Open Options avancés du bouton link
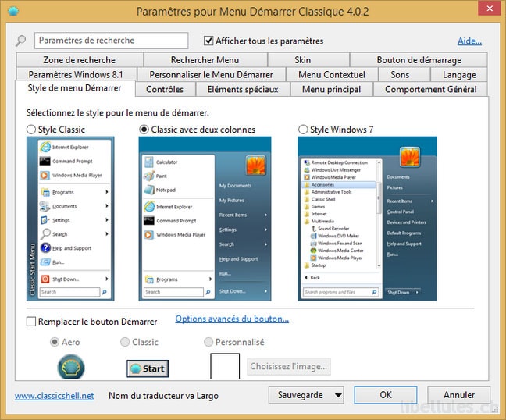Screen dimensions: 506x420 click(x=232, y=319)
